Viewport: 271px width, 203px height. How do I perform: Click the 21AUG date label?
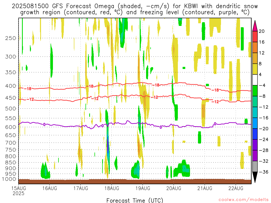pos(205,188)
